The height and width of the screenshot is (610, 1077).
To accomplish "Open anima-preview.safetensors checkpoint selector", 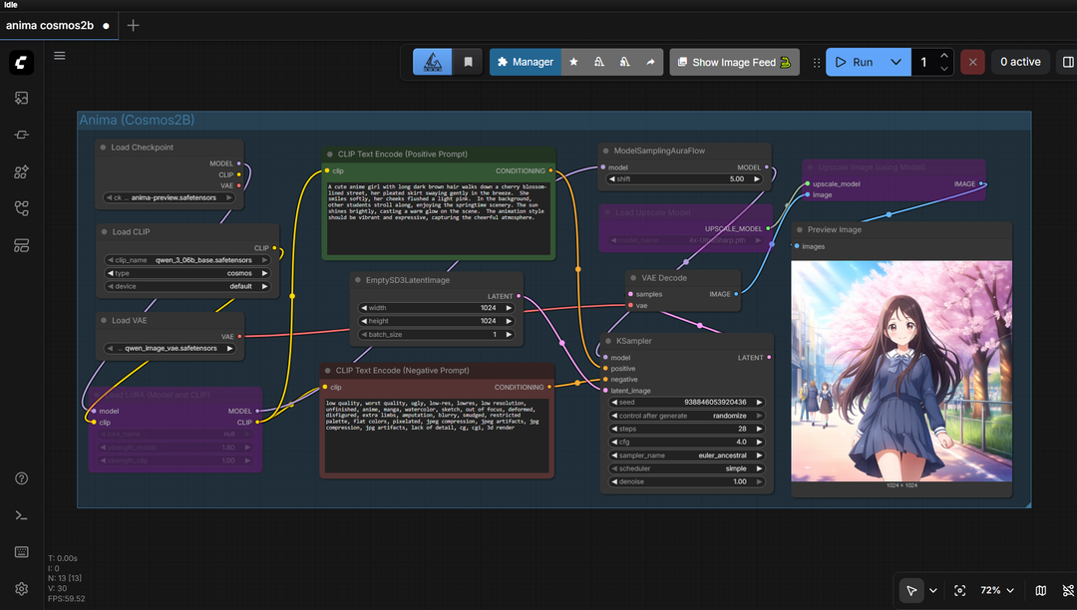I will click(x=169, y=197).
